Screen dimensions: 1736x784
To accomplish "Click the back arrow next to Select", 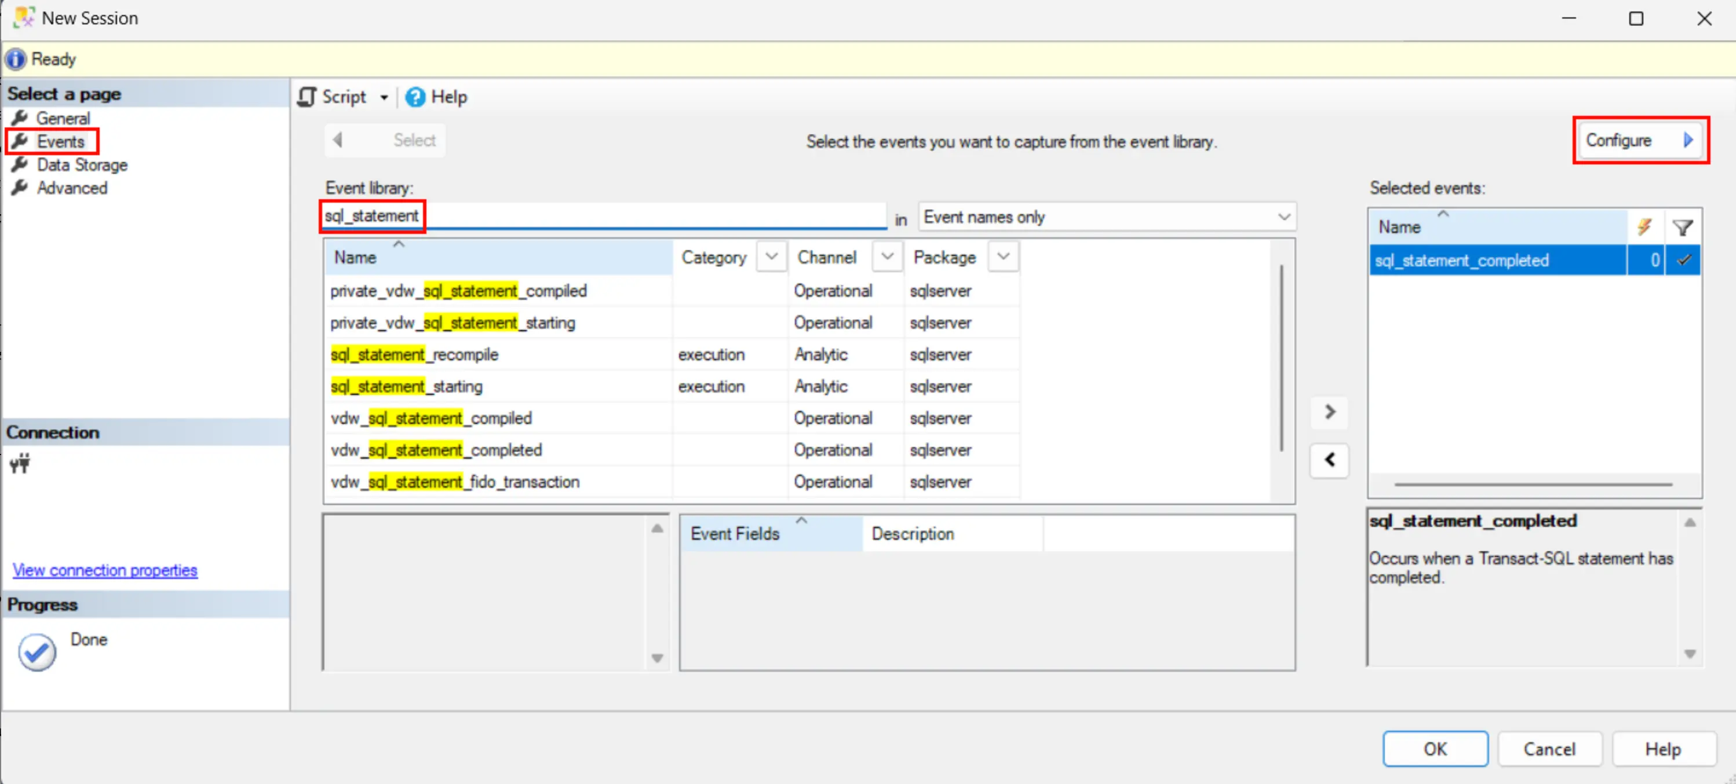I will (338, 140).
